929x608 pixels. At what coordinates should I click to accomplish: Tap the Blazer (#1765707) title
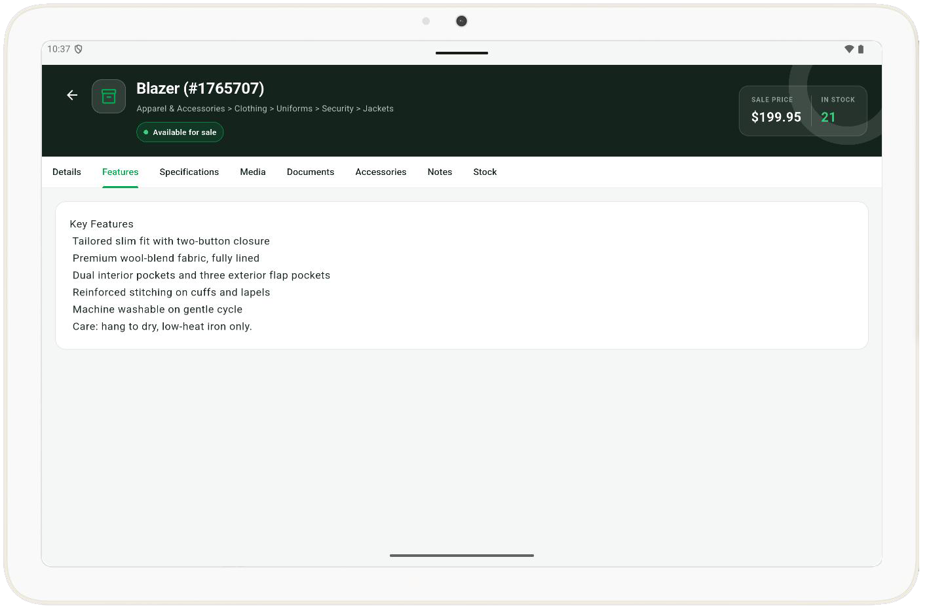click(x=200, y=88)
